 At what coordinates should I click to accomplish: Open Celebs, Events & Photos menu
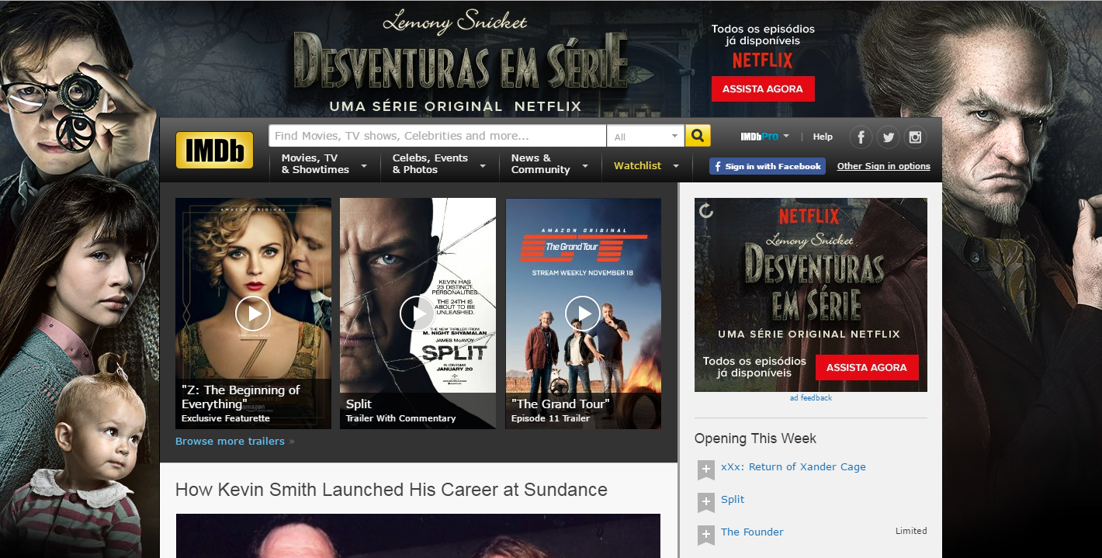pos(439,164)
